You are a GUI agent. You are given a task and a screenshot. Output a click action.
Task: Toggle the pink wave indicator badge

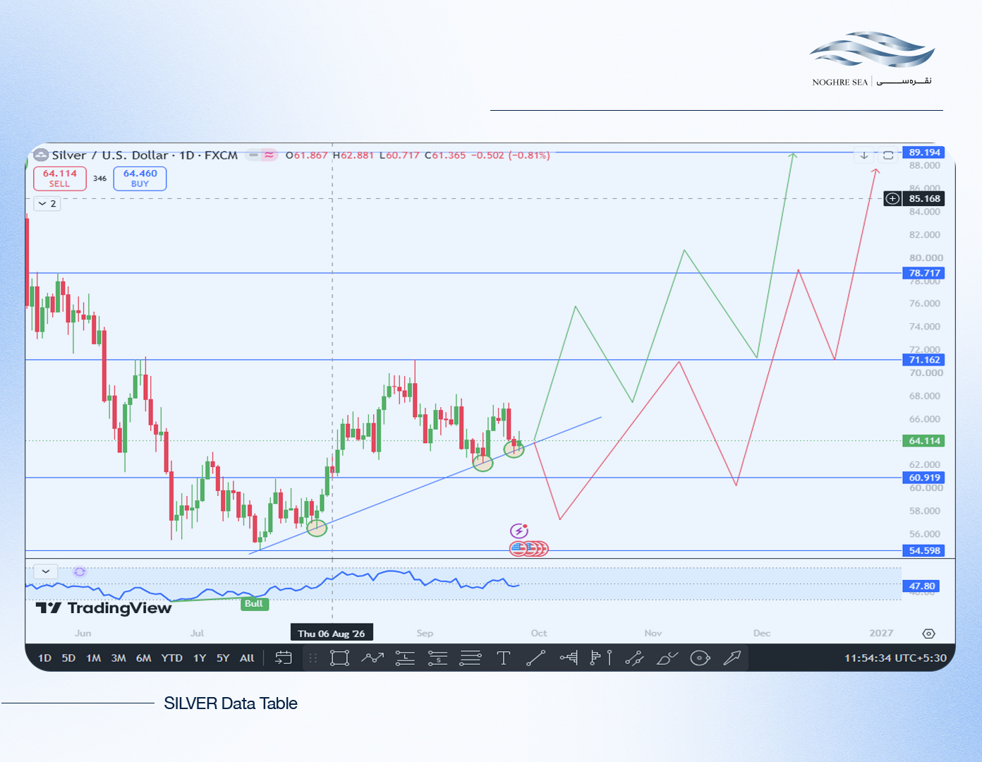269,155
